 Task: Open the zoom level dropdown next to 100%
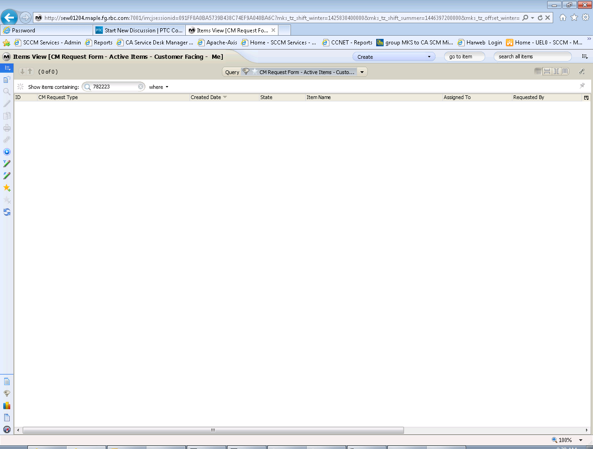[580, 440]
